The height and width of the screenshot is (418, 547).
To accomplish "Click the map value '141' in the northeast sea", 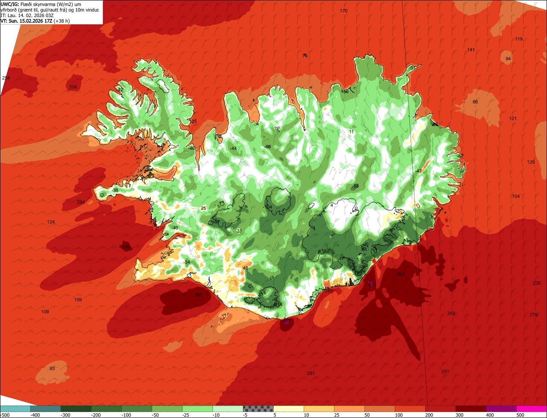I will [x=471, y=50].
